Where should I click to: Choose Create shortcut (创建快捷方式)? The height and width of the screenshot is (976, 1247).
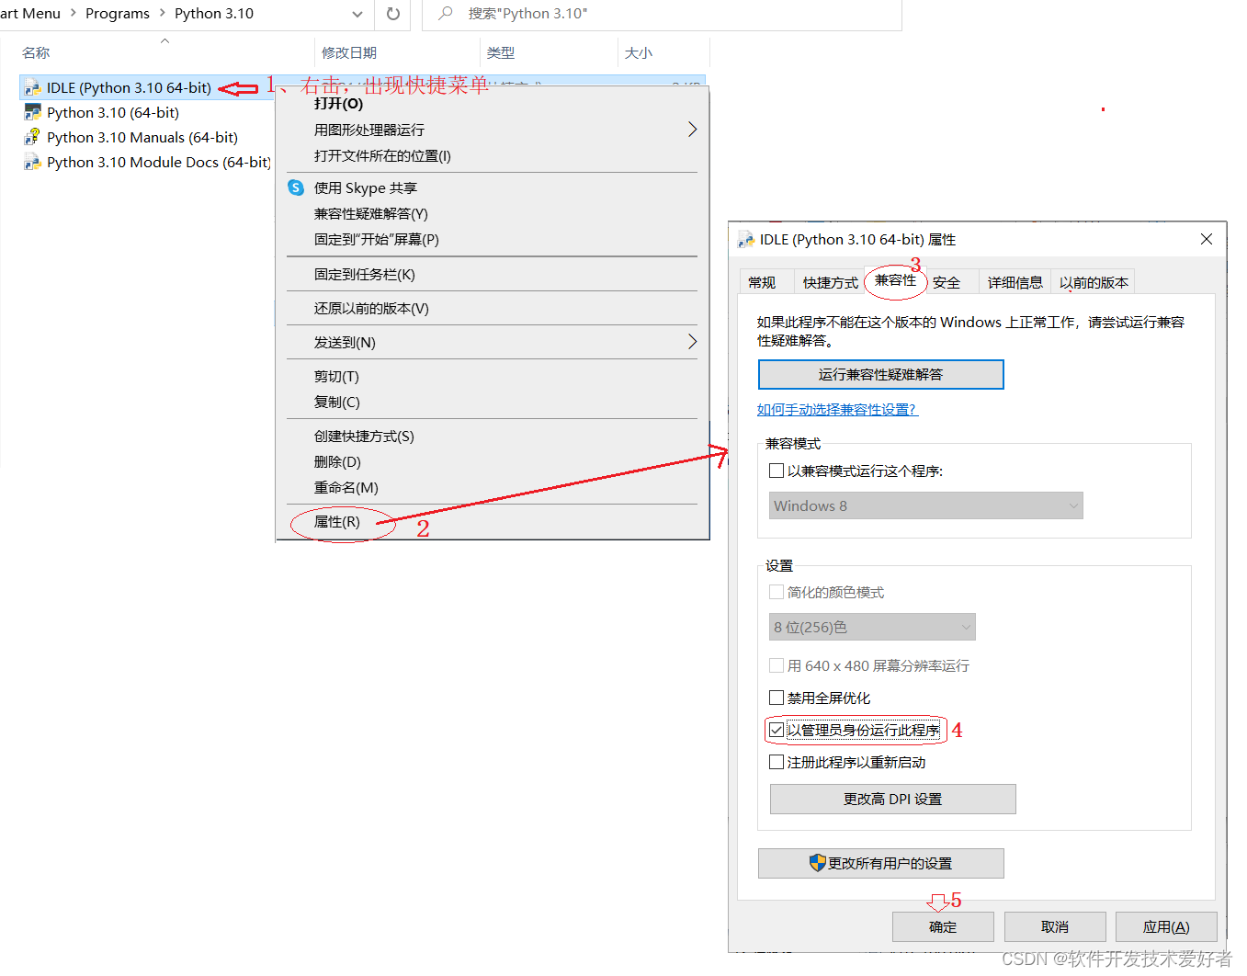point(364,436)
